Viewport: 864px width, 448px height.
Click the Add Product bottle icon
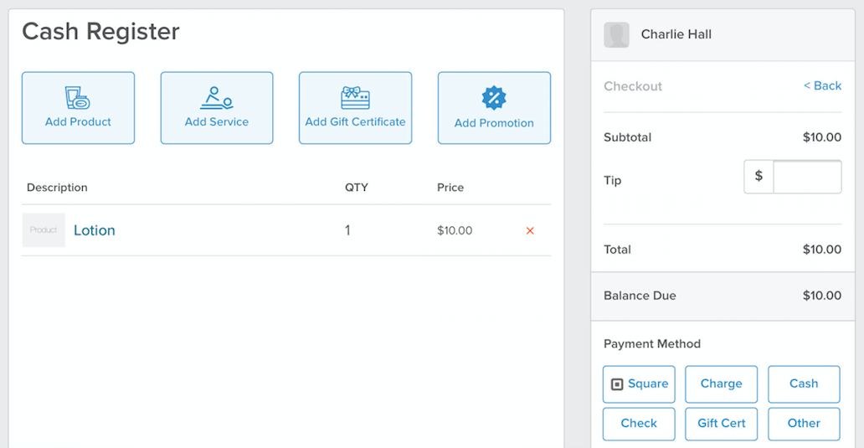[77, 98]
